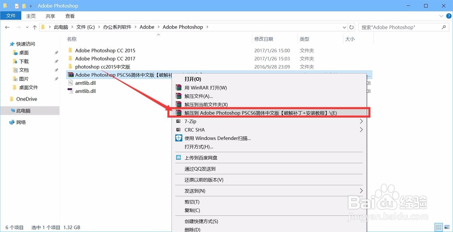Sort by 类型 column header
Viewport: 453px width, 232px height.
click(304, 39)
